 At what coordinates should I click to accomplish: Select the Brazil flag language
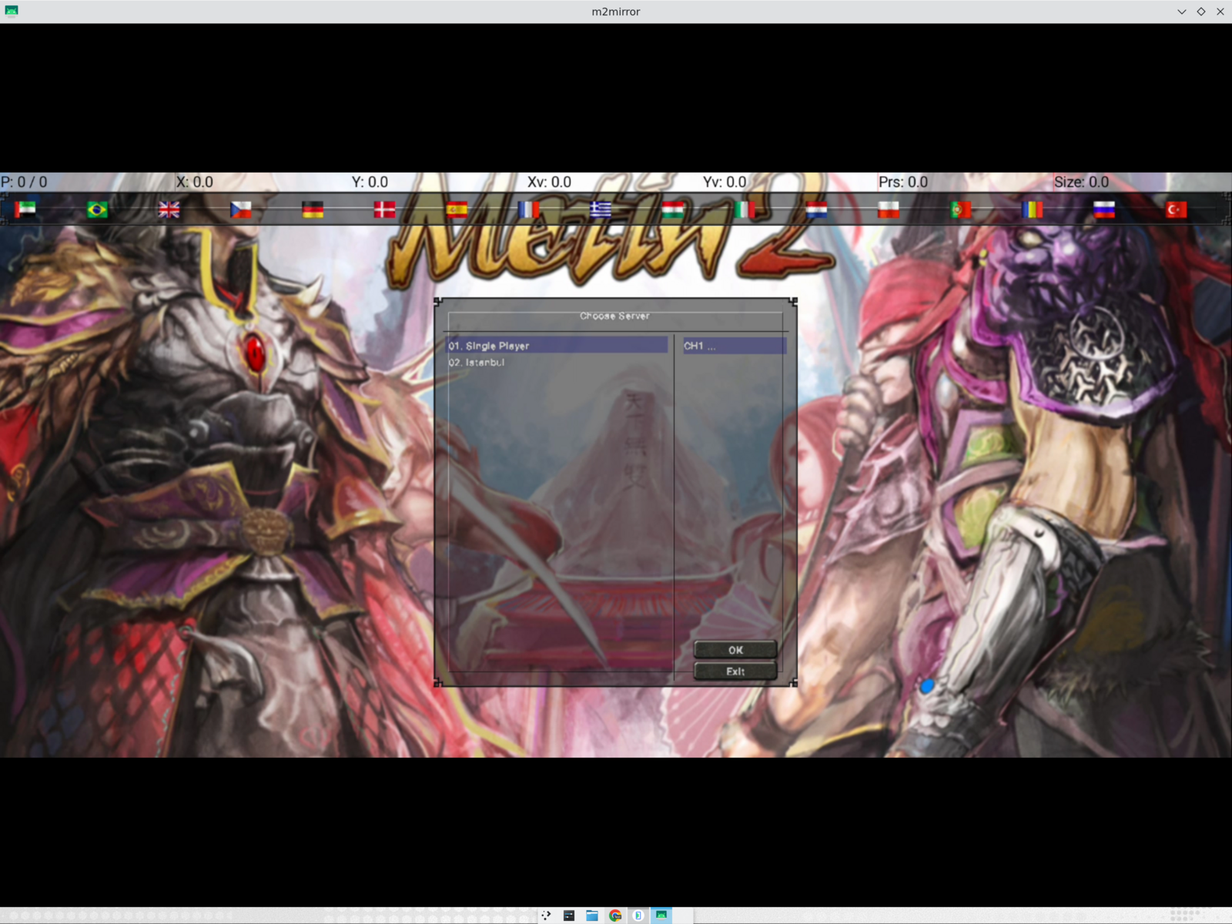pyautogui.click(x=97, y=209)
